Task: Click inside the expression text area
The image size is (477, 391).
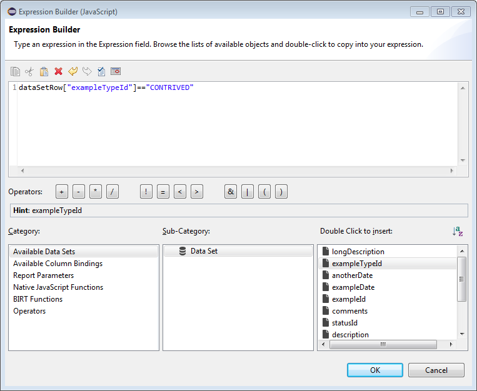Action: coord(238,124)
